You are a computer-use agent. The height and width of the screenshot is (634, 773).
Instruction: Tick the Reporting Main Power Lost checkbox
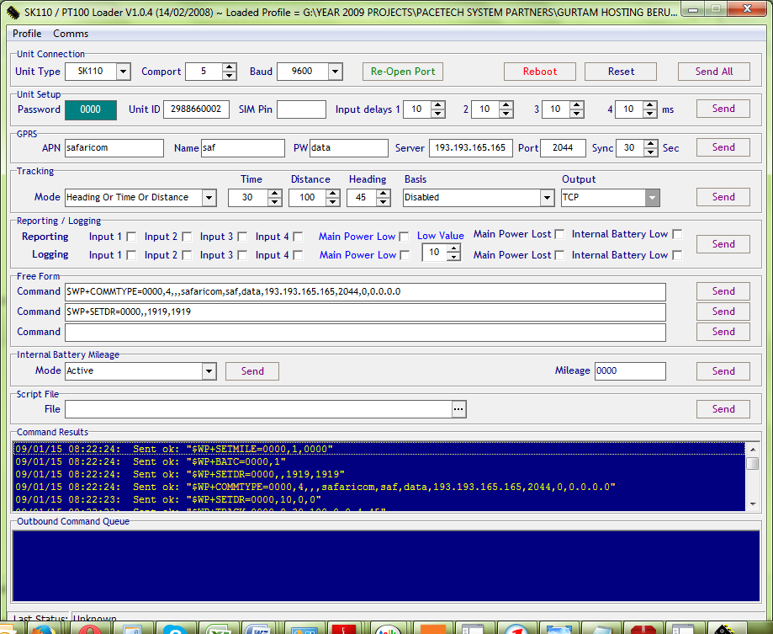(x=560, y=234)
